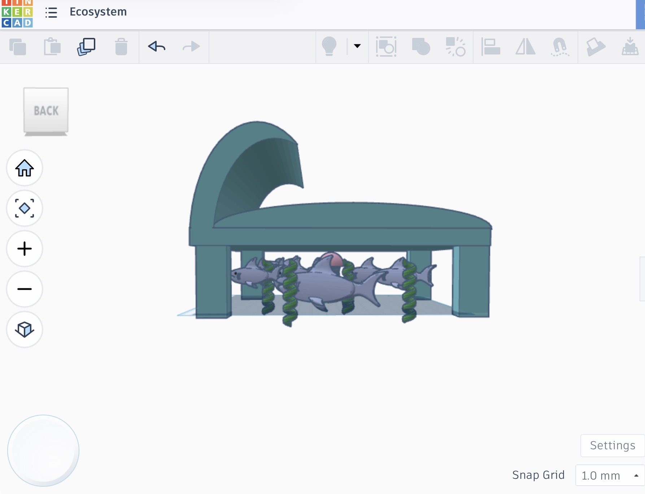645x494 pixels.
Task: Redo the last undone action
Action: [191, 46]
